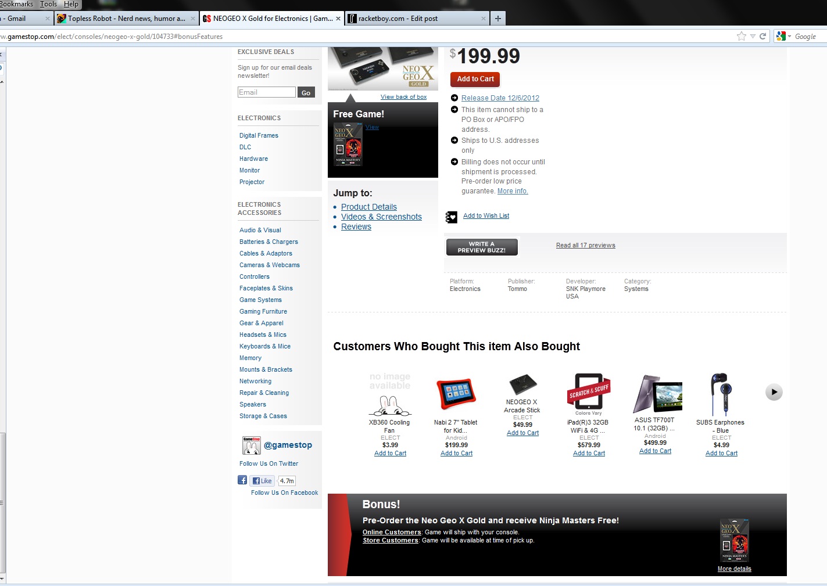Open Audio & Visual accessories
827x586 pixels.
click(x=260, y=230)
